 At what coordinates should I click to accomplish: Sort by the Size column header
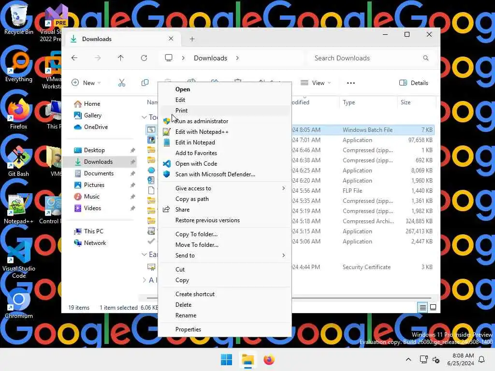416,102
